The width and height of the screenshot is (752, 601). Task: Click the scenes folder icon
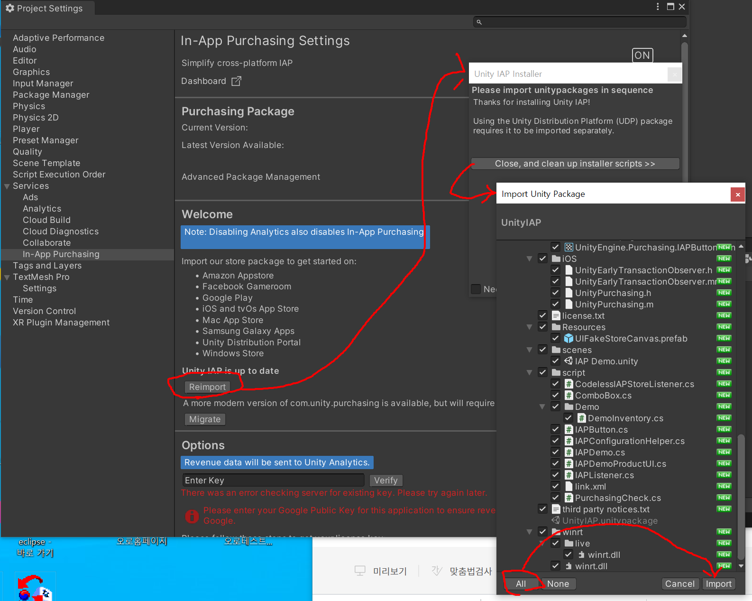[556, 350]
